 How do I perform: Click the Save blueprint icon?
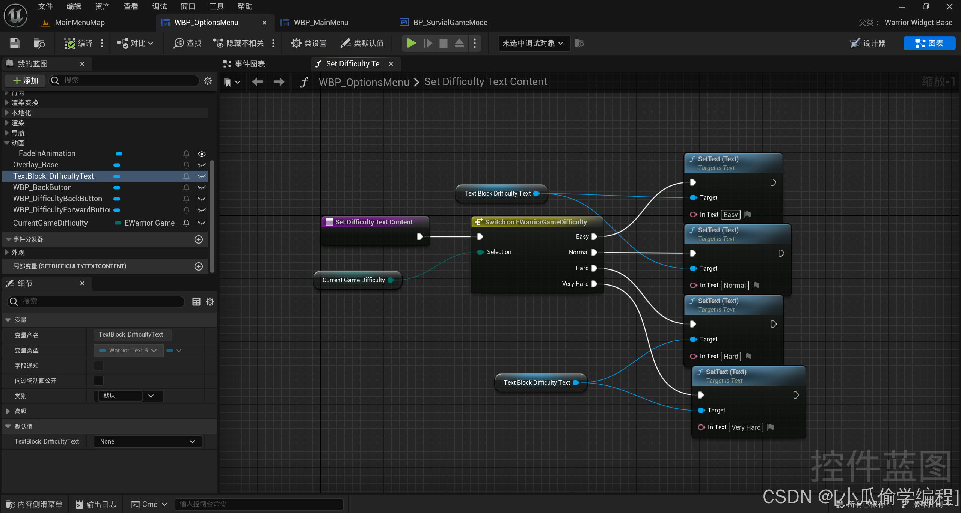(x=14, y=43)
